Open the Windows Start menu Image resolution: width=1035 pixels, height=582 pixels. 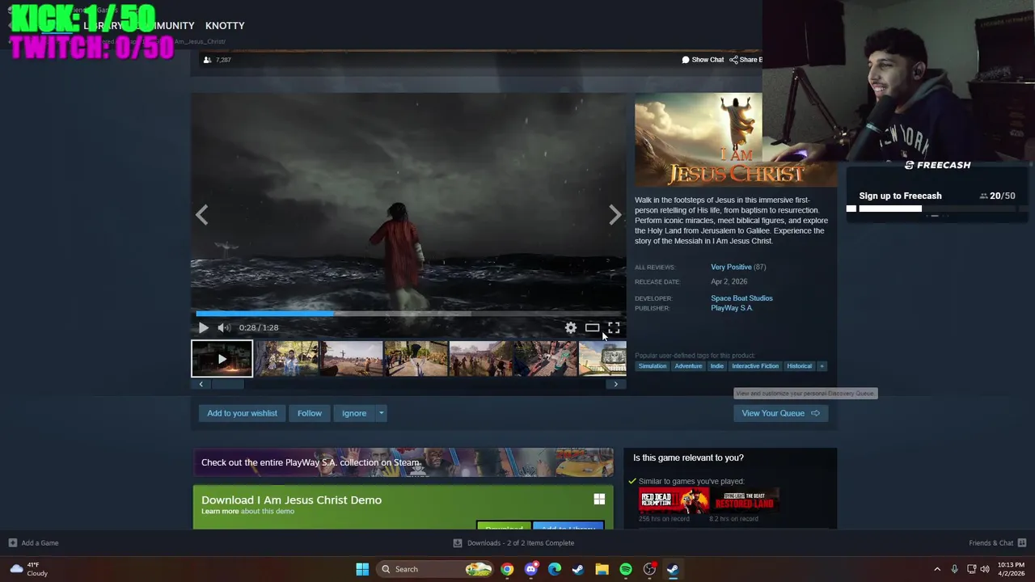click(x=362, y=569)
